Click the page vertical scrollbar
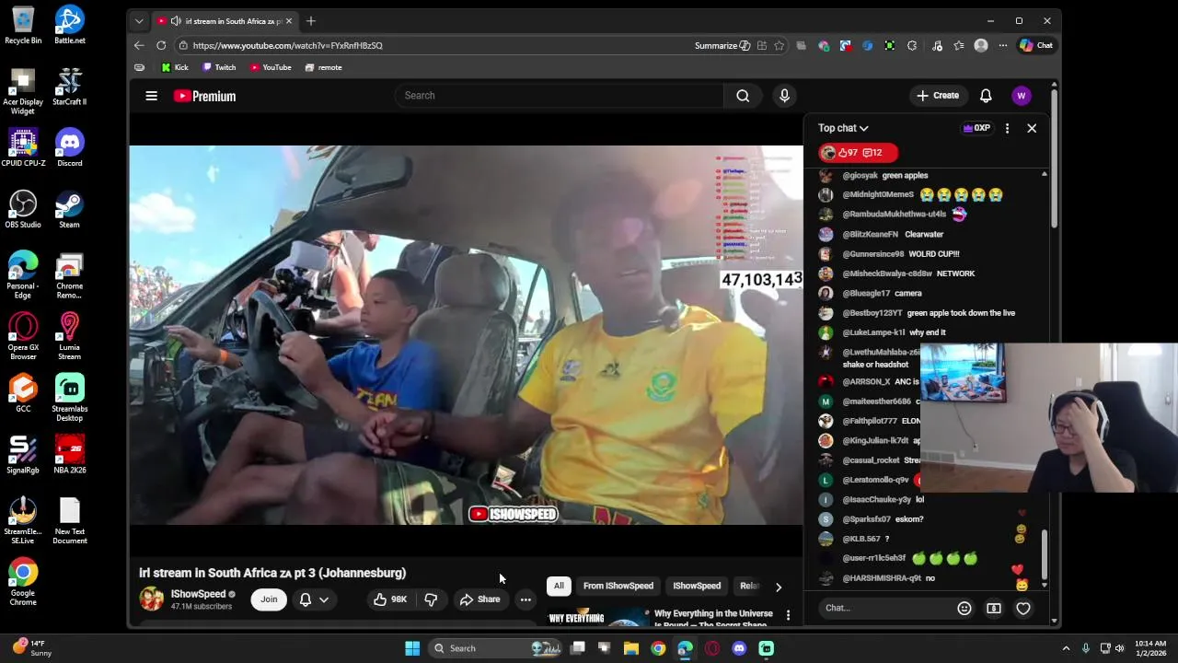This screenshot has width=1178, height=663. click(x=1055, y=157)
